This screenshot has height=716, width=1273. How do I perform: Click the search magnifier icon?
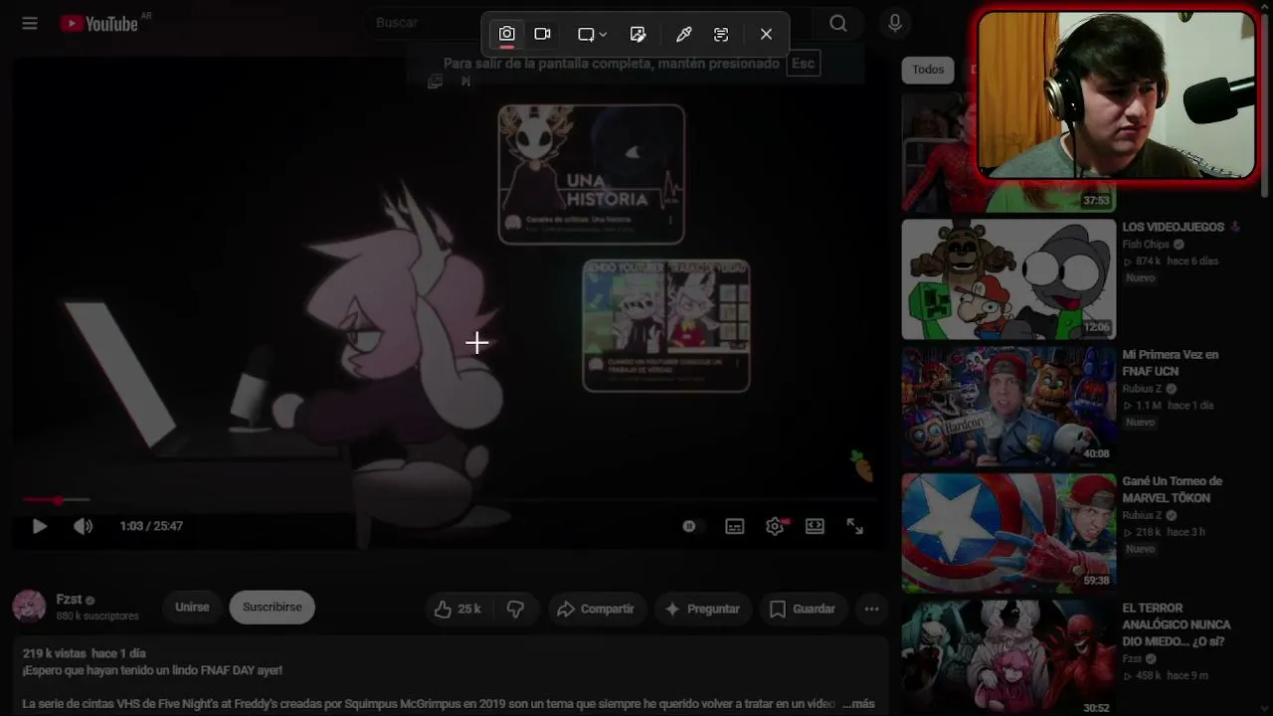pos(838,23)
